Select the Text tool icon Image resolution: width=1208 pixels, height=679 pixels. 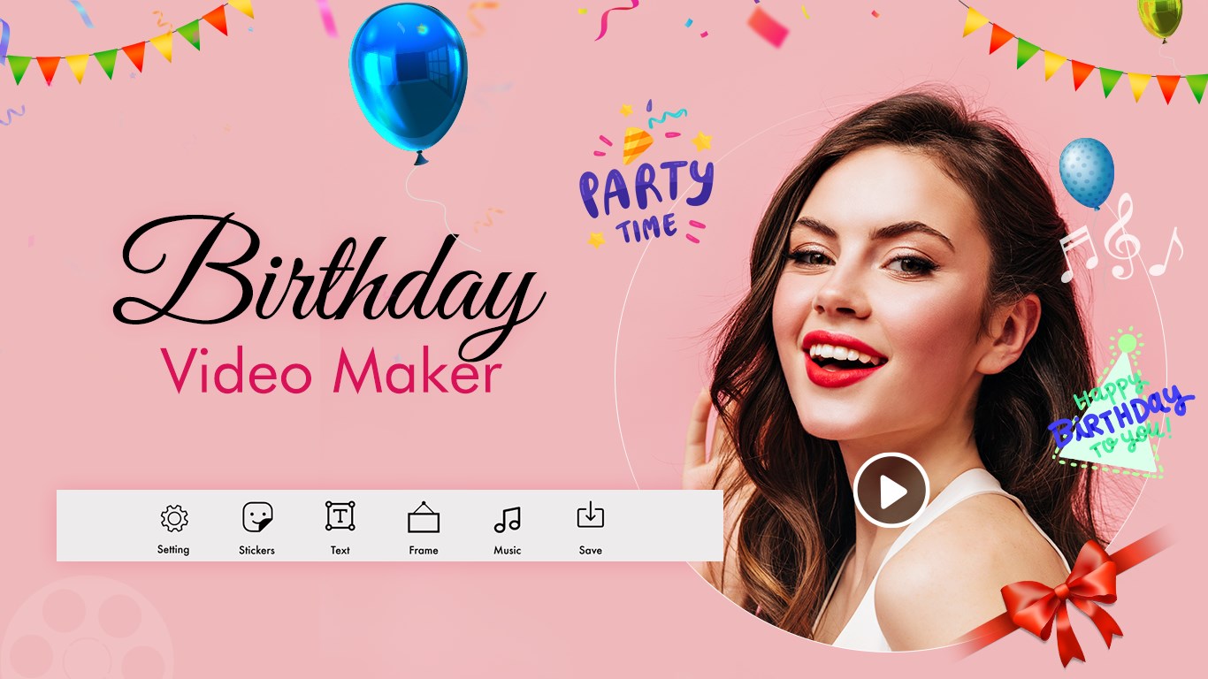coord(340,516)
